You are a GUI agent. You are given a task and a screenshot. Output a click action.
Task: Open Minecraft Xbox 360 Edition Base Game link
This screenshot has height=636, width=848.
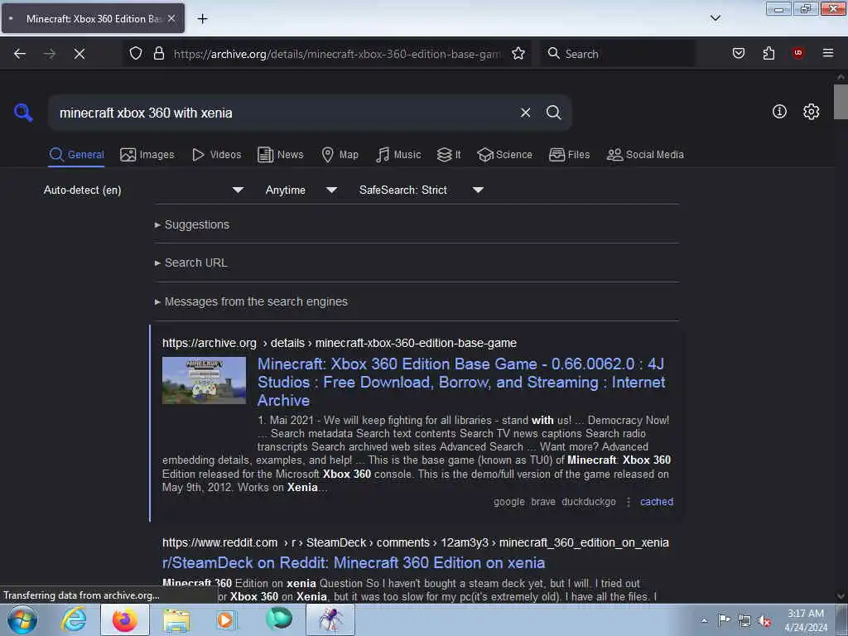(461, 382)
